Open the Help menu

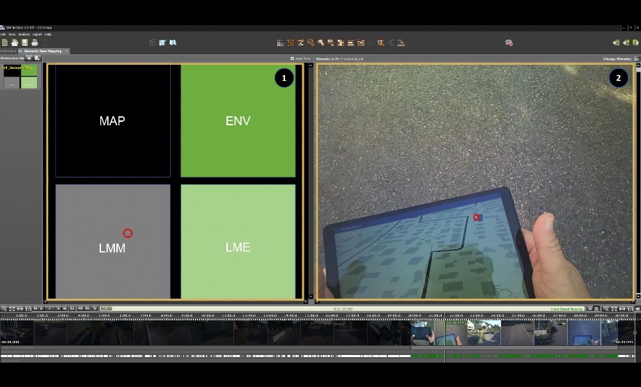48,34
